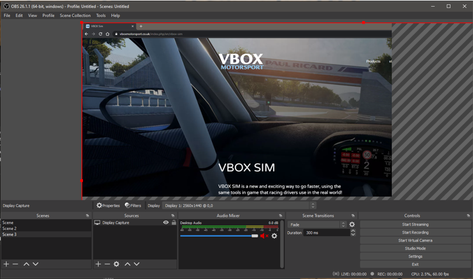Viewport: 473px width, 279px height.
Task: Pop out the Sources dock
Action: [173, 215]
